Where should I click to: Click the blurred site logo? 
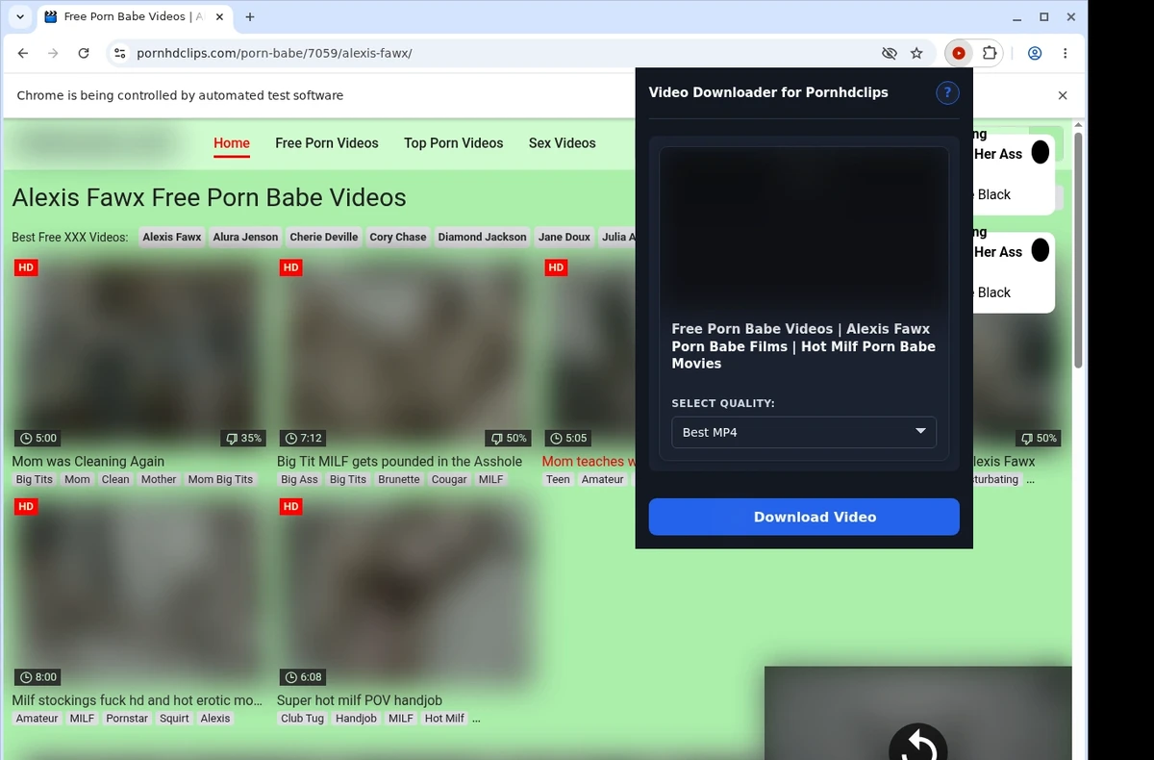[96, 143]
